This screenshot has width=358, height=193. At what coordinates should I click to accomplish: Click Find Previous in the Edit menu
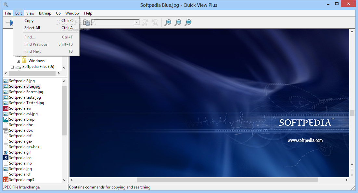point(46,44)
